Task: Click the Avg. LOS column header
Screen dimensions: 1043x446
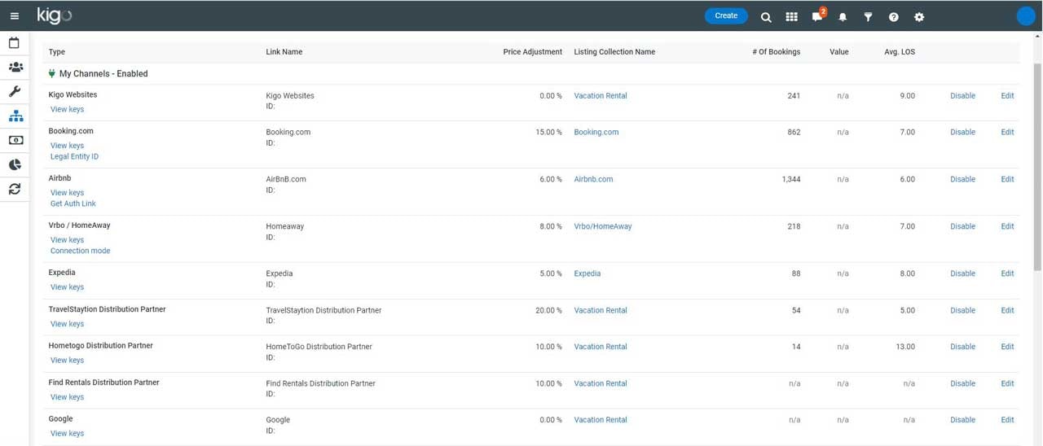Action: [900, 52]
